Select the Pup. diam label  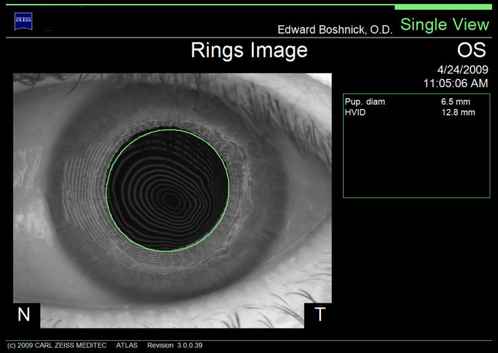click(x=365, y=102)
